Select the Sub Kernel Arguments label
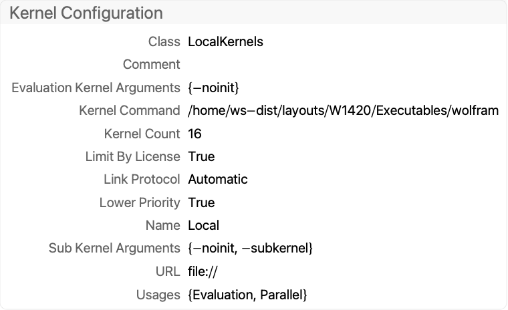This screenshot has height=310, width=508. (x=114, y=249)
